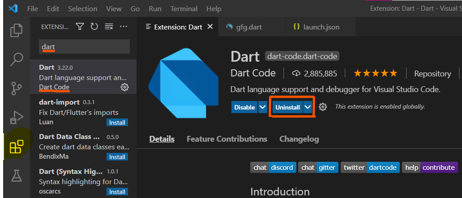
Task: Expand the Disable dropdown arrow
Action: click(x=262, y=107)
